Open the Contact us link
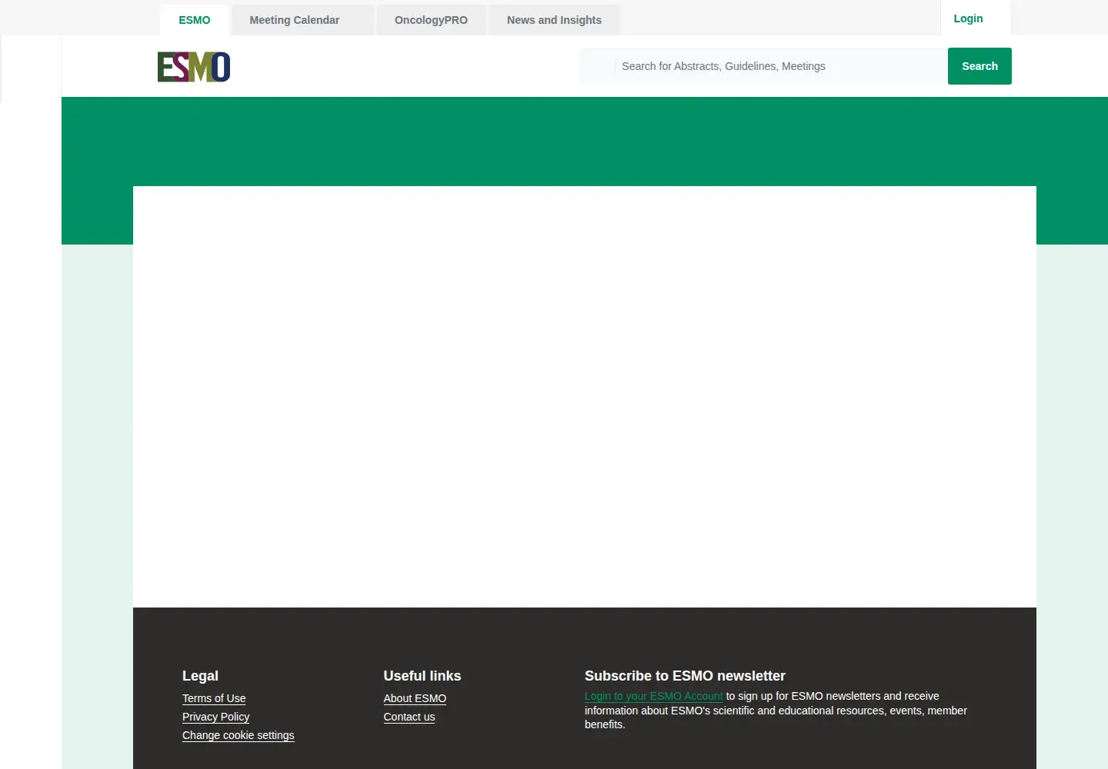 pos(409,717)
